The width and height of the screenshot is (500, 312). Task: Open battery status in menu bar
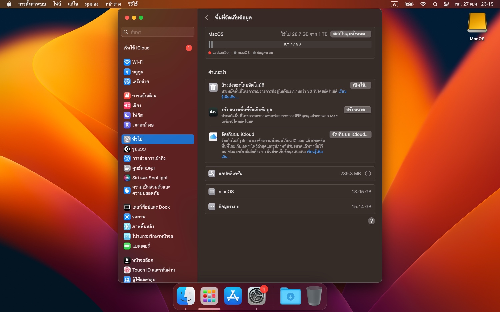(409, 4)
